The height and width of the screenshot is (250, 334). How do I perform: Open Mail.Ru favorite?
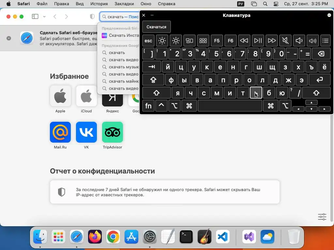[60, 132]
